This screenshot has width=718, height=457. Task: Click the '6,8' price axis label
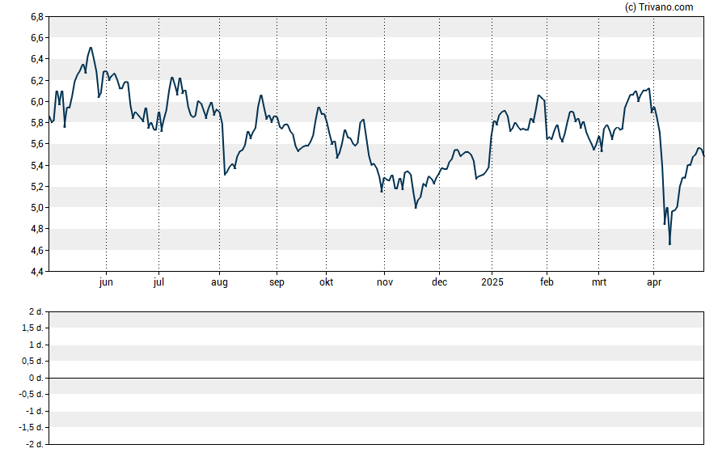point(37,17)
